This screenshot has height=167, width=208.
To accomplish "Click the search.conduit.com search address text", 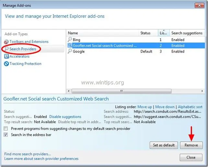I will click(x=168, y=112).
